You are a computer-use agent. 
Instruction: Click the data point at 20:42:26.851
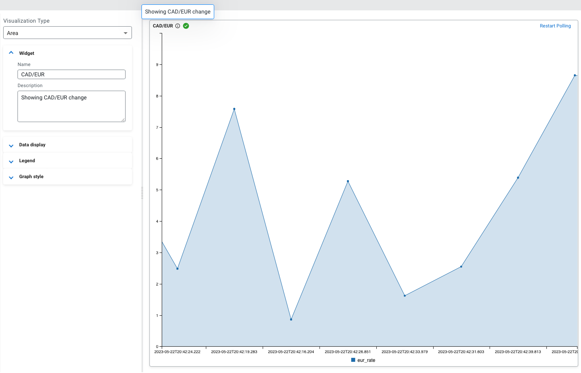coord(348,181)
